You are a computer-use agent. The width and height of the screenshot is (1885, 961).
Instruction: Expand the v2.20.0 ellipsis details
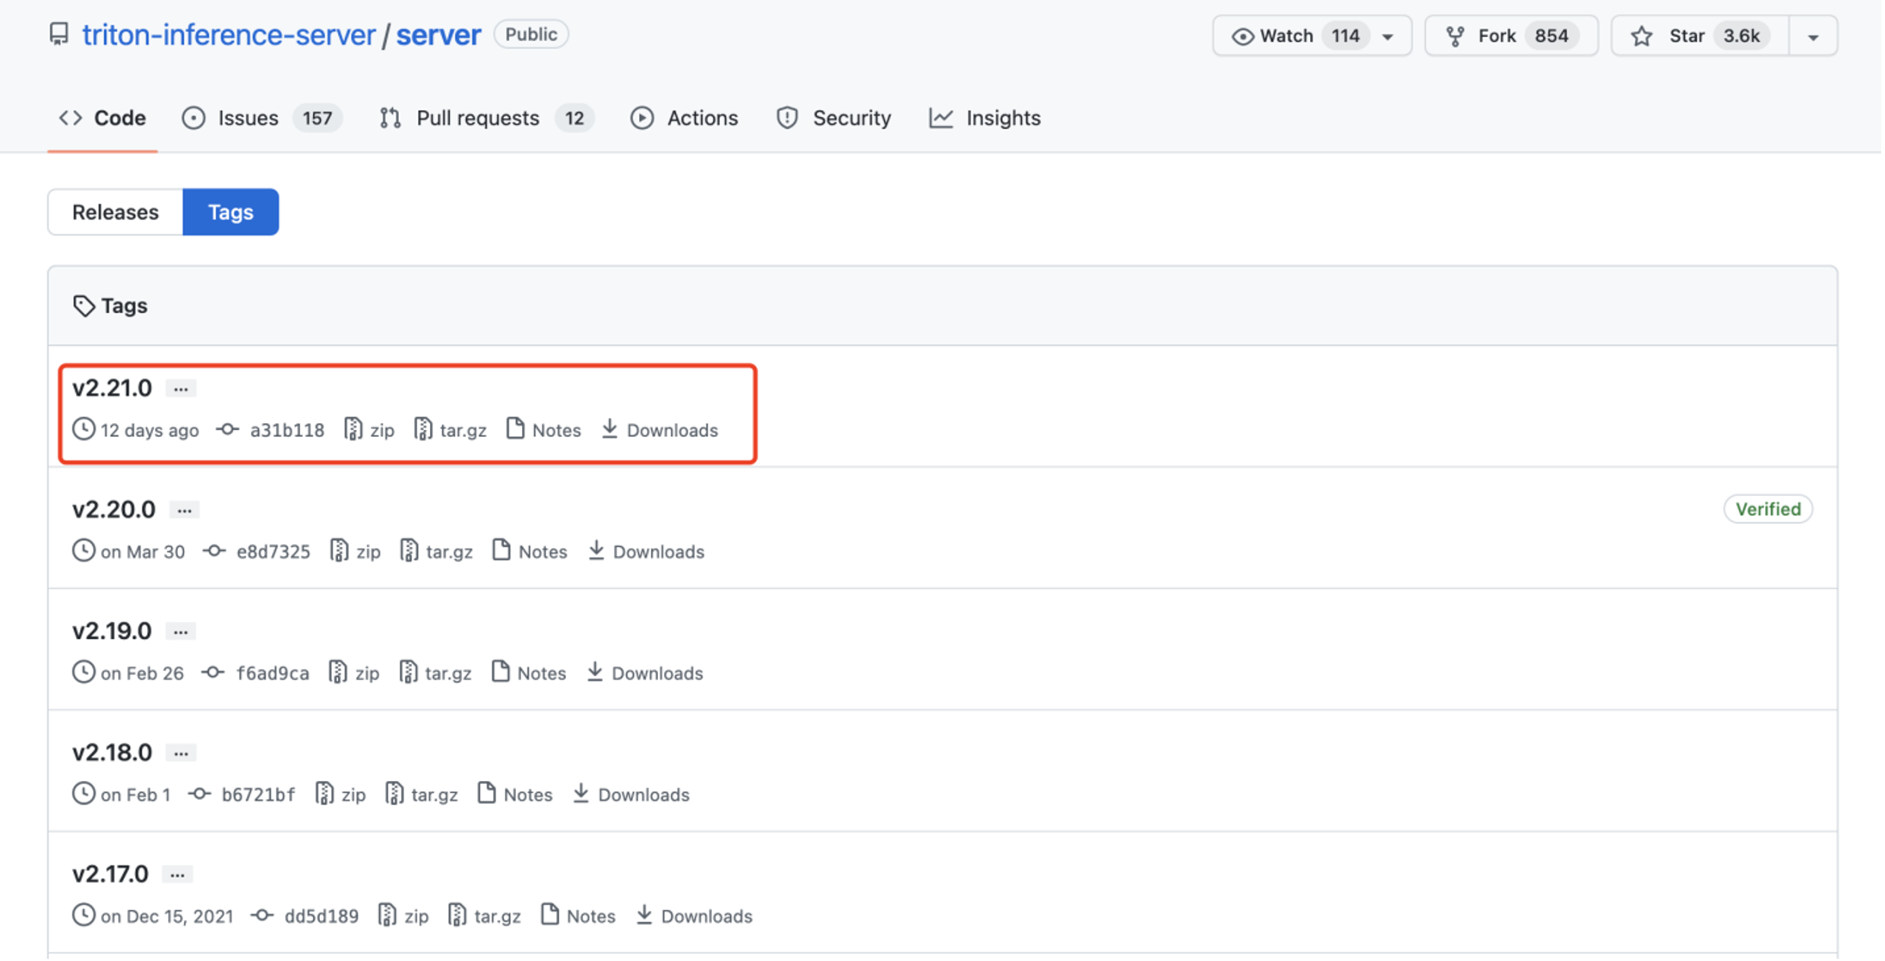(184, 510)
